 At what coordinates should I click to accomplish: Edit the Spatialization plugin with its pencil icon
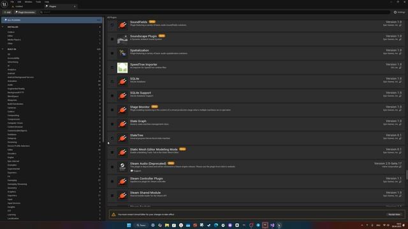pyautogui.click(x=400, y=53)
